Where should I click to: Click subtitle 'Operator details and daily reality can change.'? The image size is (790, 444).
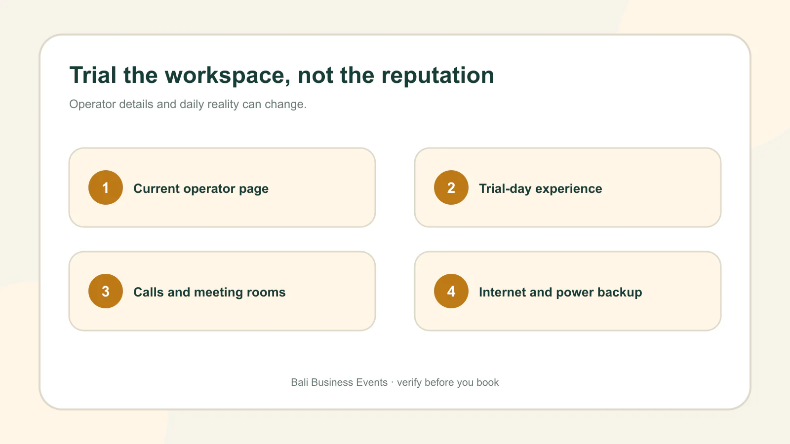pyautogui.click(x=188, y=104)
